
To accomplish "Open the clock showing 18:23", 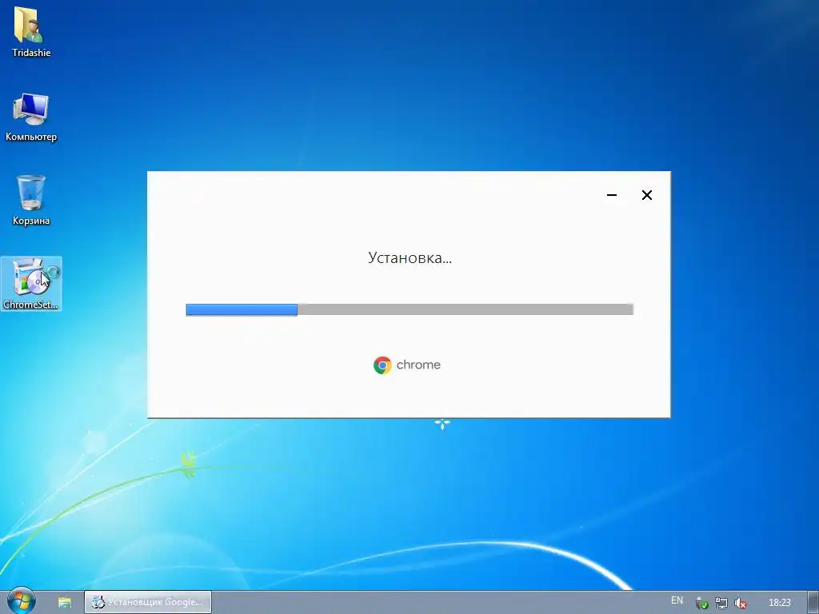I will [779, 603].
